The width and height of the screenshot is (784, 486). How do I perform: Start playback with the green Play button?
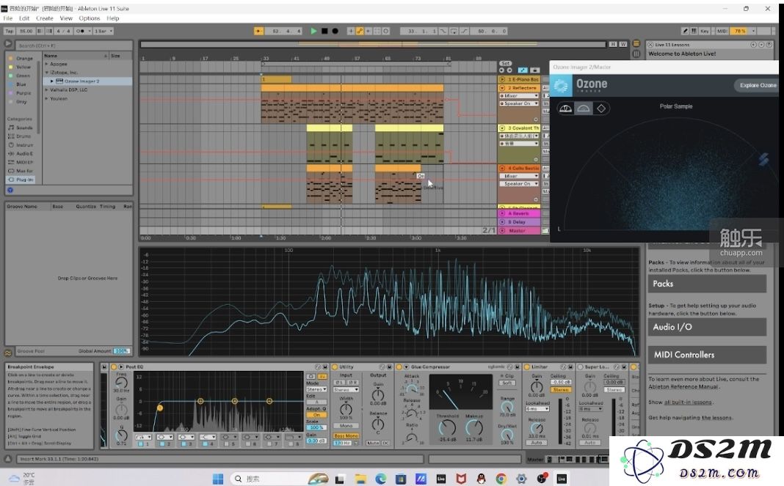coord(313,31)
